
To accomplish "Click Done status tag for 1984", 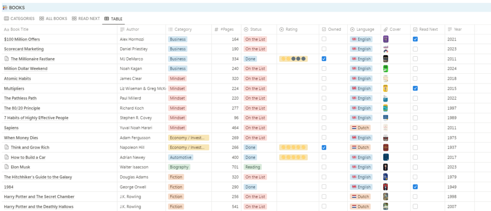I will 250,187.
